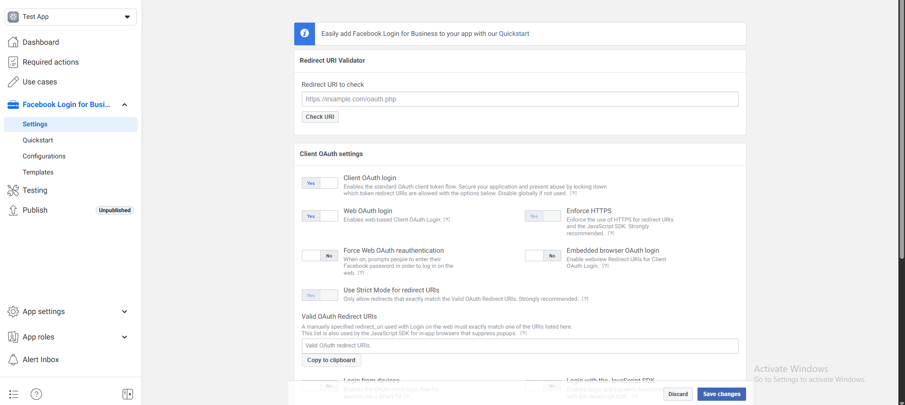This screenshot has height=405, width=905.
Task: Expand the App settings section
Action: [x=125, y=312]
